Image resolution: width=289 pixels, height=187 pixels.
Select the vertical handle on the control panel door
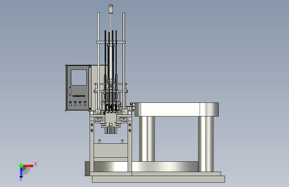click(70, 91)
